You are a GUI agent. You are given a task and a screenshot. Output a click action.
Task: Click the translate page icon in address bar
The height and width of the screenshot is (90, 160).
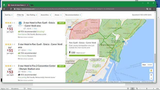[147, 9]
